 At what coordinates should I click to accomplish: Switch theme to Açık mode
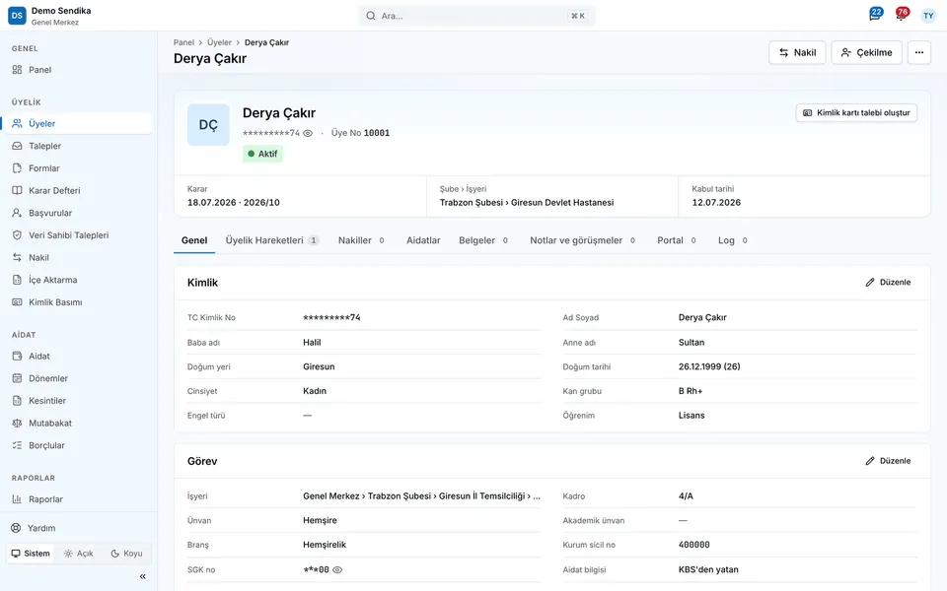pos(79,554)
